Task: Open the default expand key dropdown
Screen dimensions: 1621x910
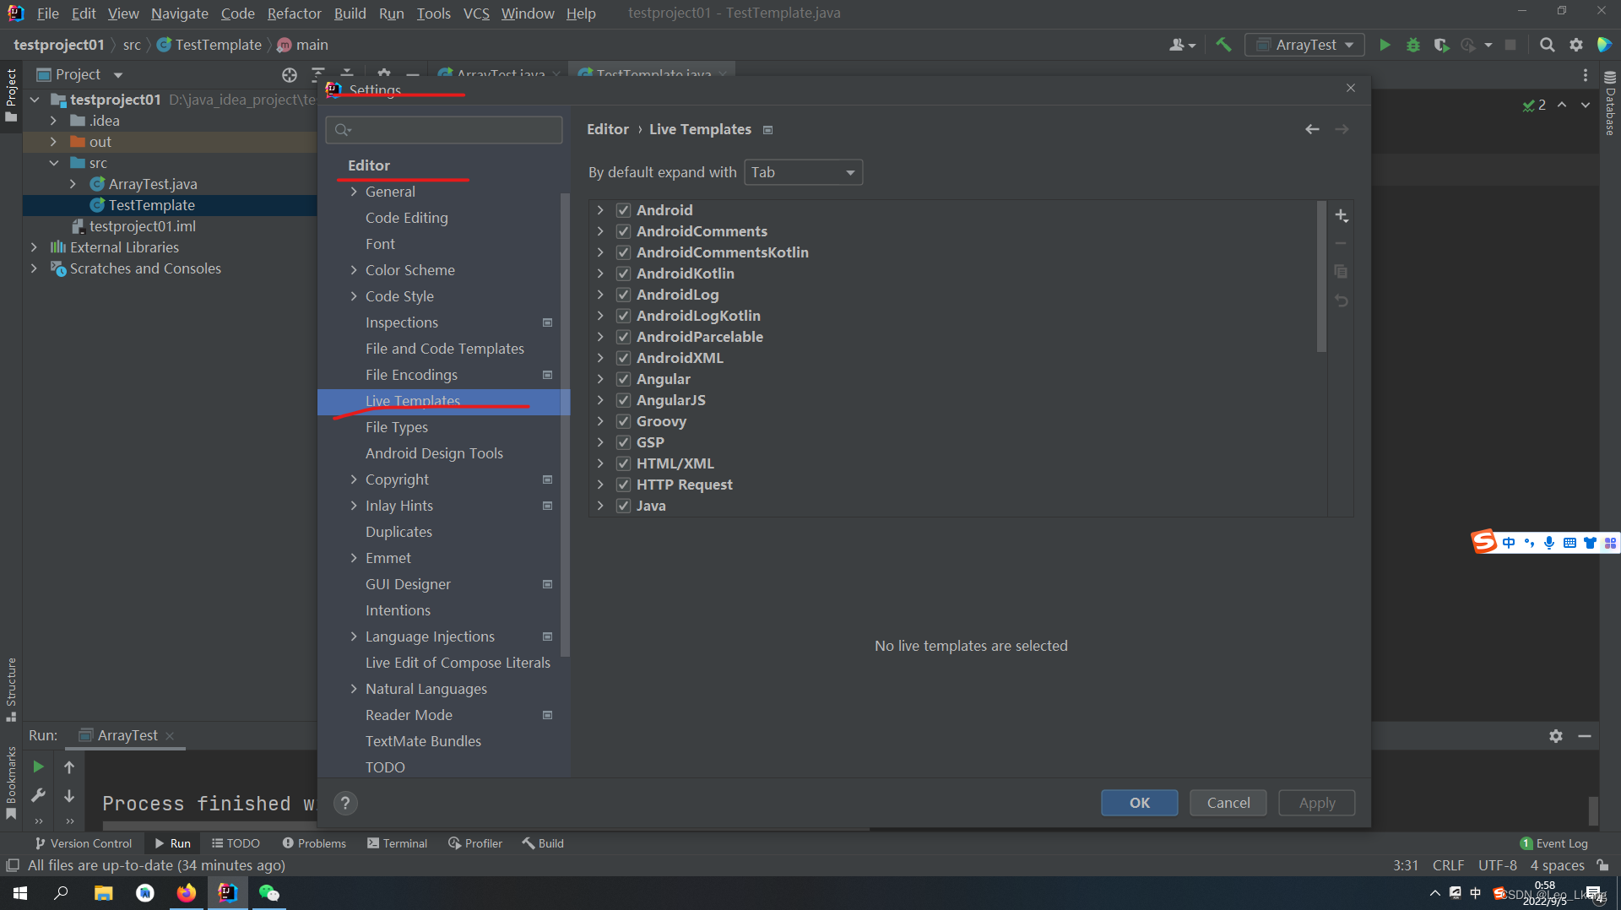Action: click(803, 172)
